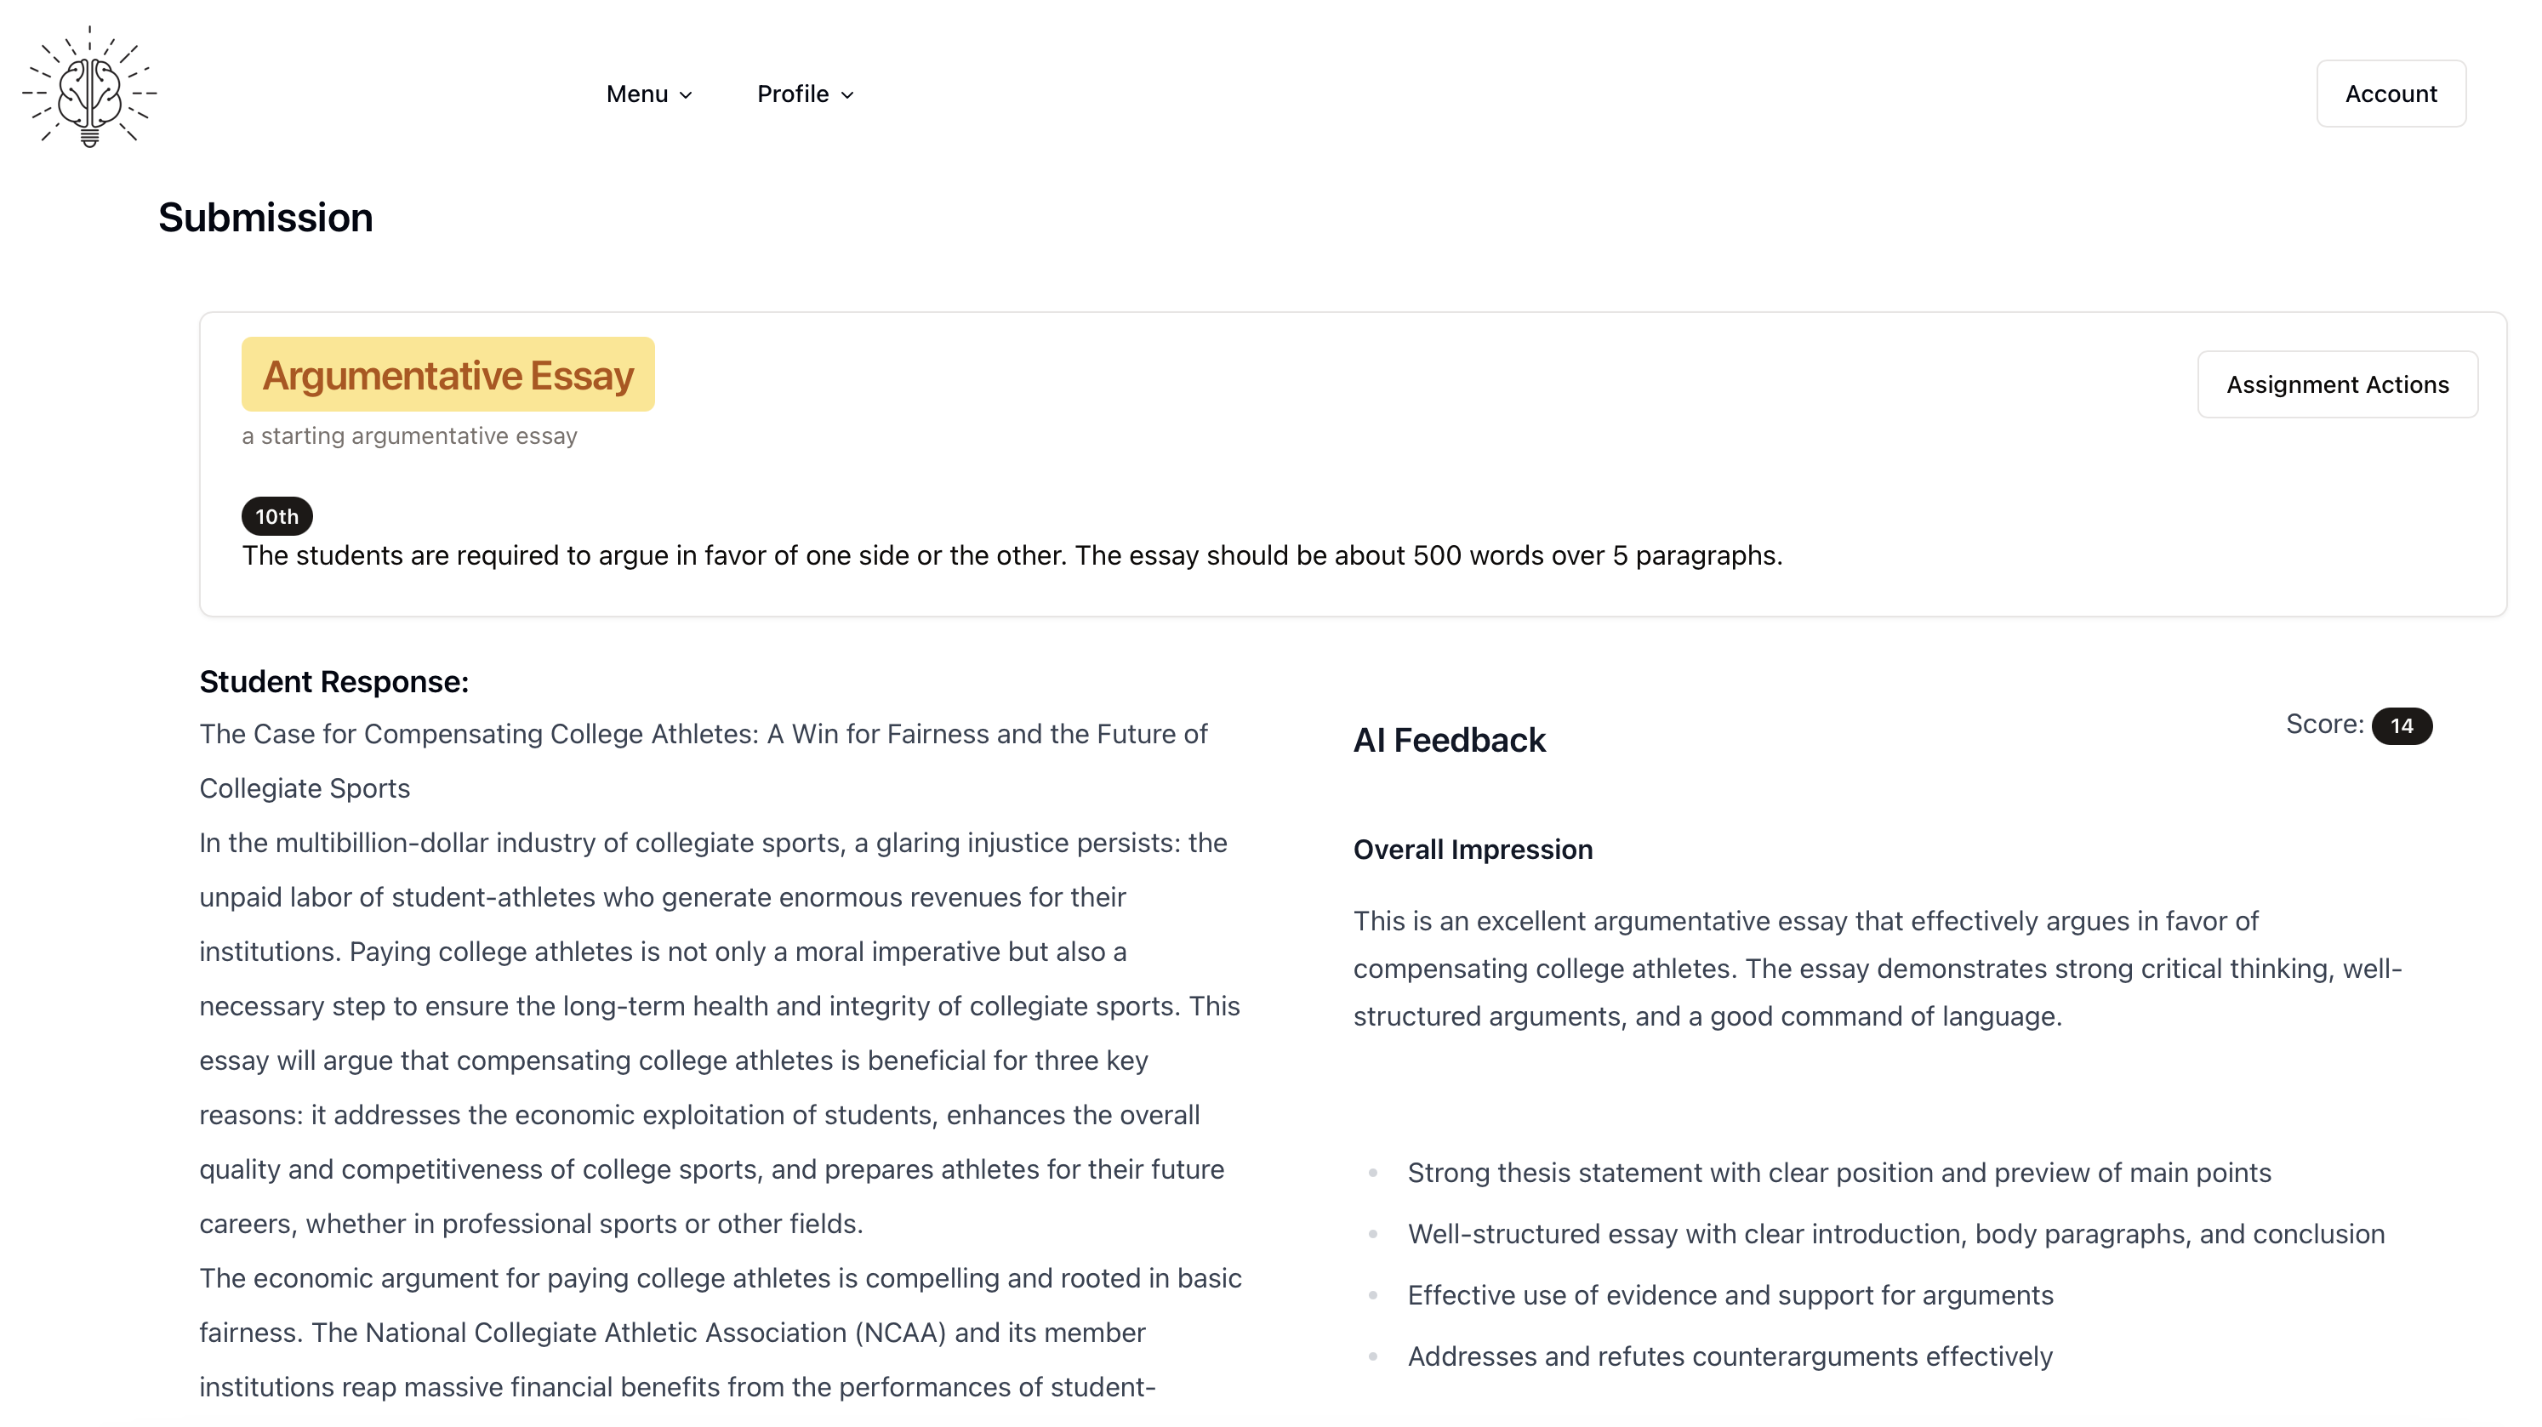The height and width of the screenshot is (1427, 2542).
Task: Expand the chevron next to Menu
Action: (686, 94)
